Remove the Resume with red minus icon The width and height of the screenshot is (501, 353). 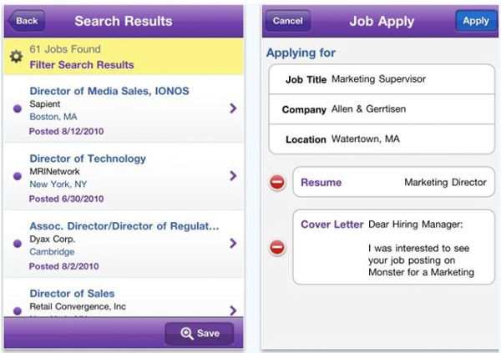pyautogui.click(x=277, y=182)
